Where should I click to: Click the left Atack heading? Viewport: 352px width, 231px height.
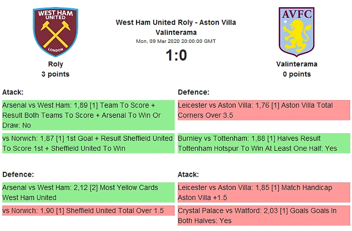pos(13,92)
